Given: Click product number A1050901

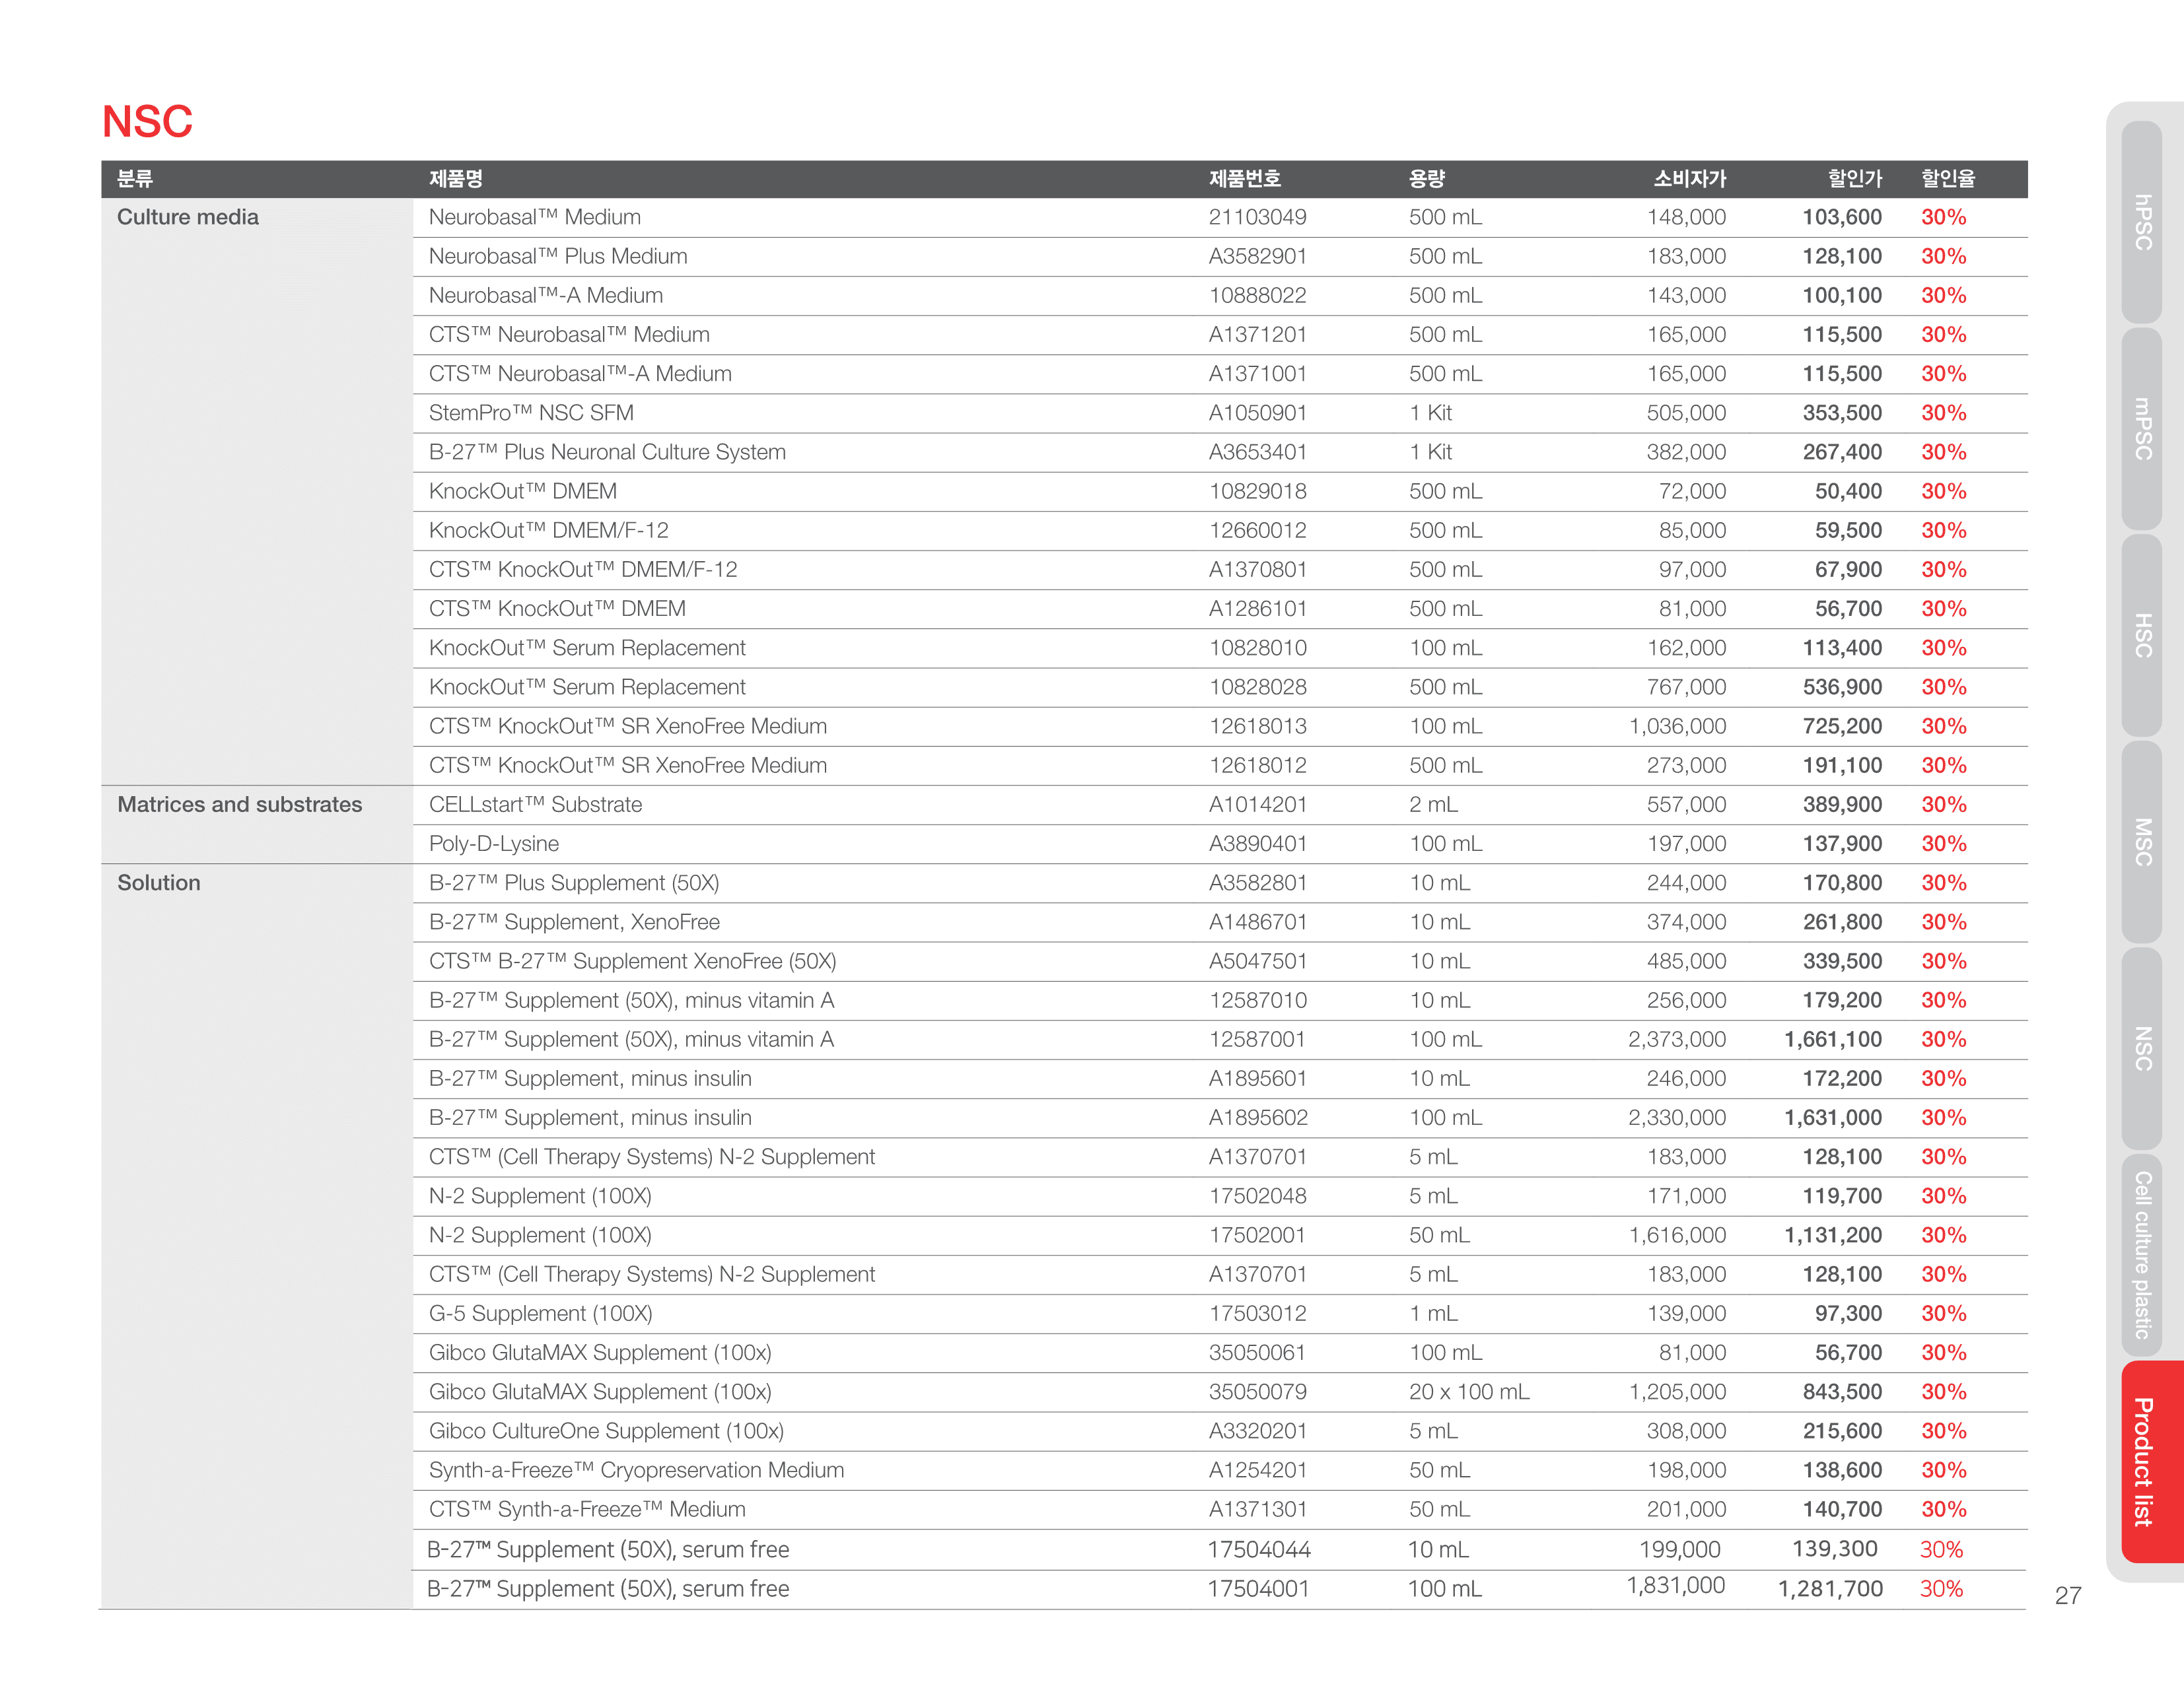Looking at the screenshot, I should tap(1257, 413).
